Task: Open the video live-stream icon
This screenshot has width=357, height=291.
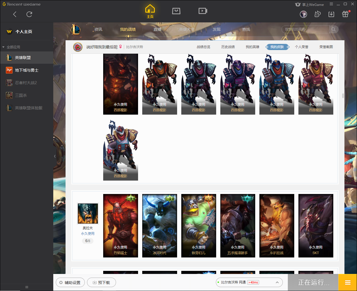Action: click(203, 11)
